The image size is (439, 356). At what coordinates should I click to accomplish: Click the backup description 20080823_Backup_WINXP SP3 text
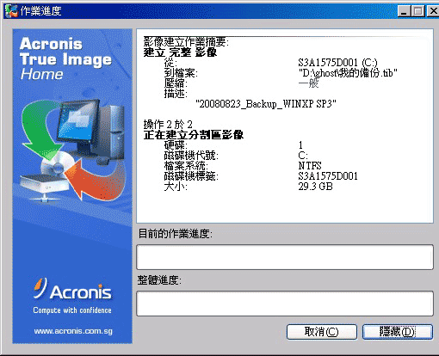[x=266, y=103]
